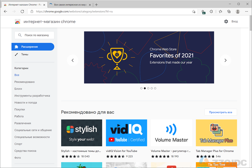
Task: Select the third carousel dot
Action: pos(148,88)
